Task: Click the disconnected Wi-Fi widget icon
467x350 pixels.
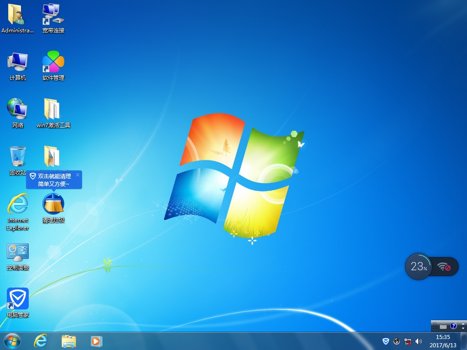Action: click(x=444, y=267)
